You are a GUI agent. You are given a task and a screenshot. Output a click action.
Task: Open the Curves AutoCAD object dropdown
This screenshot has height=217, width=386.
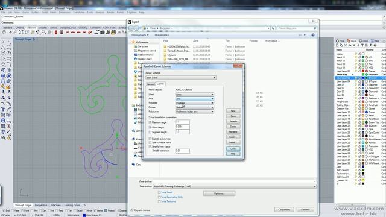click(x=194, y=107)
